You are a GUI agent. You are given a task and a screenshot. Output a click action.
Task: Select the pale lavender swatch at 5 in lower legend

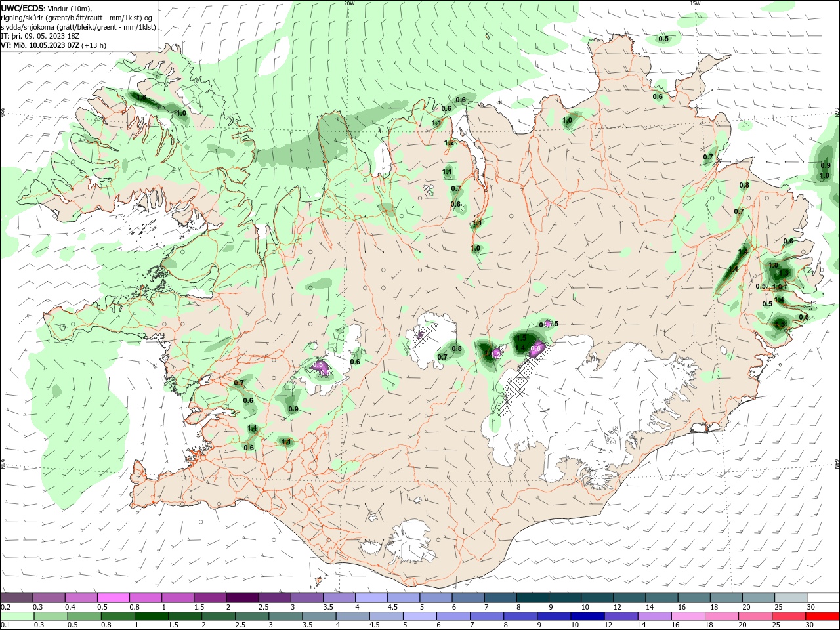pos(420,616)
